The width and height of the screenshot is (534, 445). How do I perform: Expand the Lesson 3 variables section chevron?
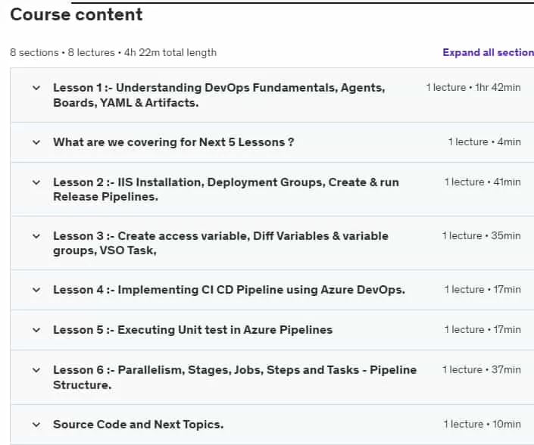36,236
